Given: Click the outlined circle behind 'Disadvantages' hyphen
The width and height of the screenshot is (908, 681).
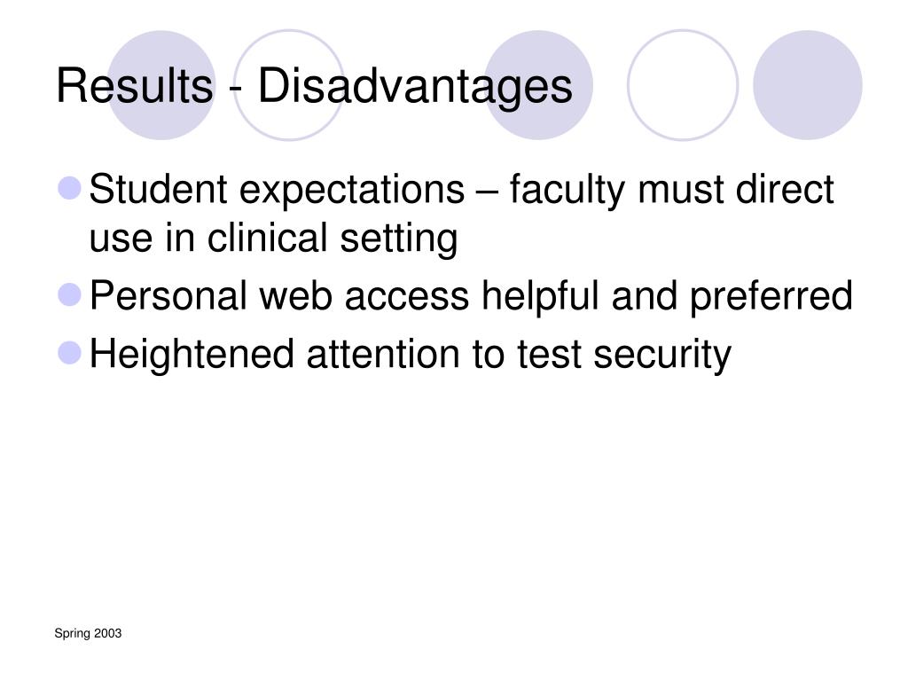Looking at the screenshot, I should click(289, 85).
